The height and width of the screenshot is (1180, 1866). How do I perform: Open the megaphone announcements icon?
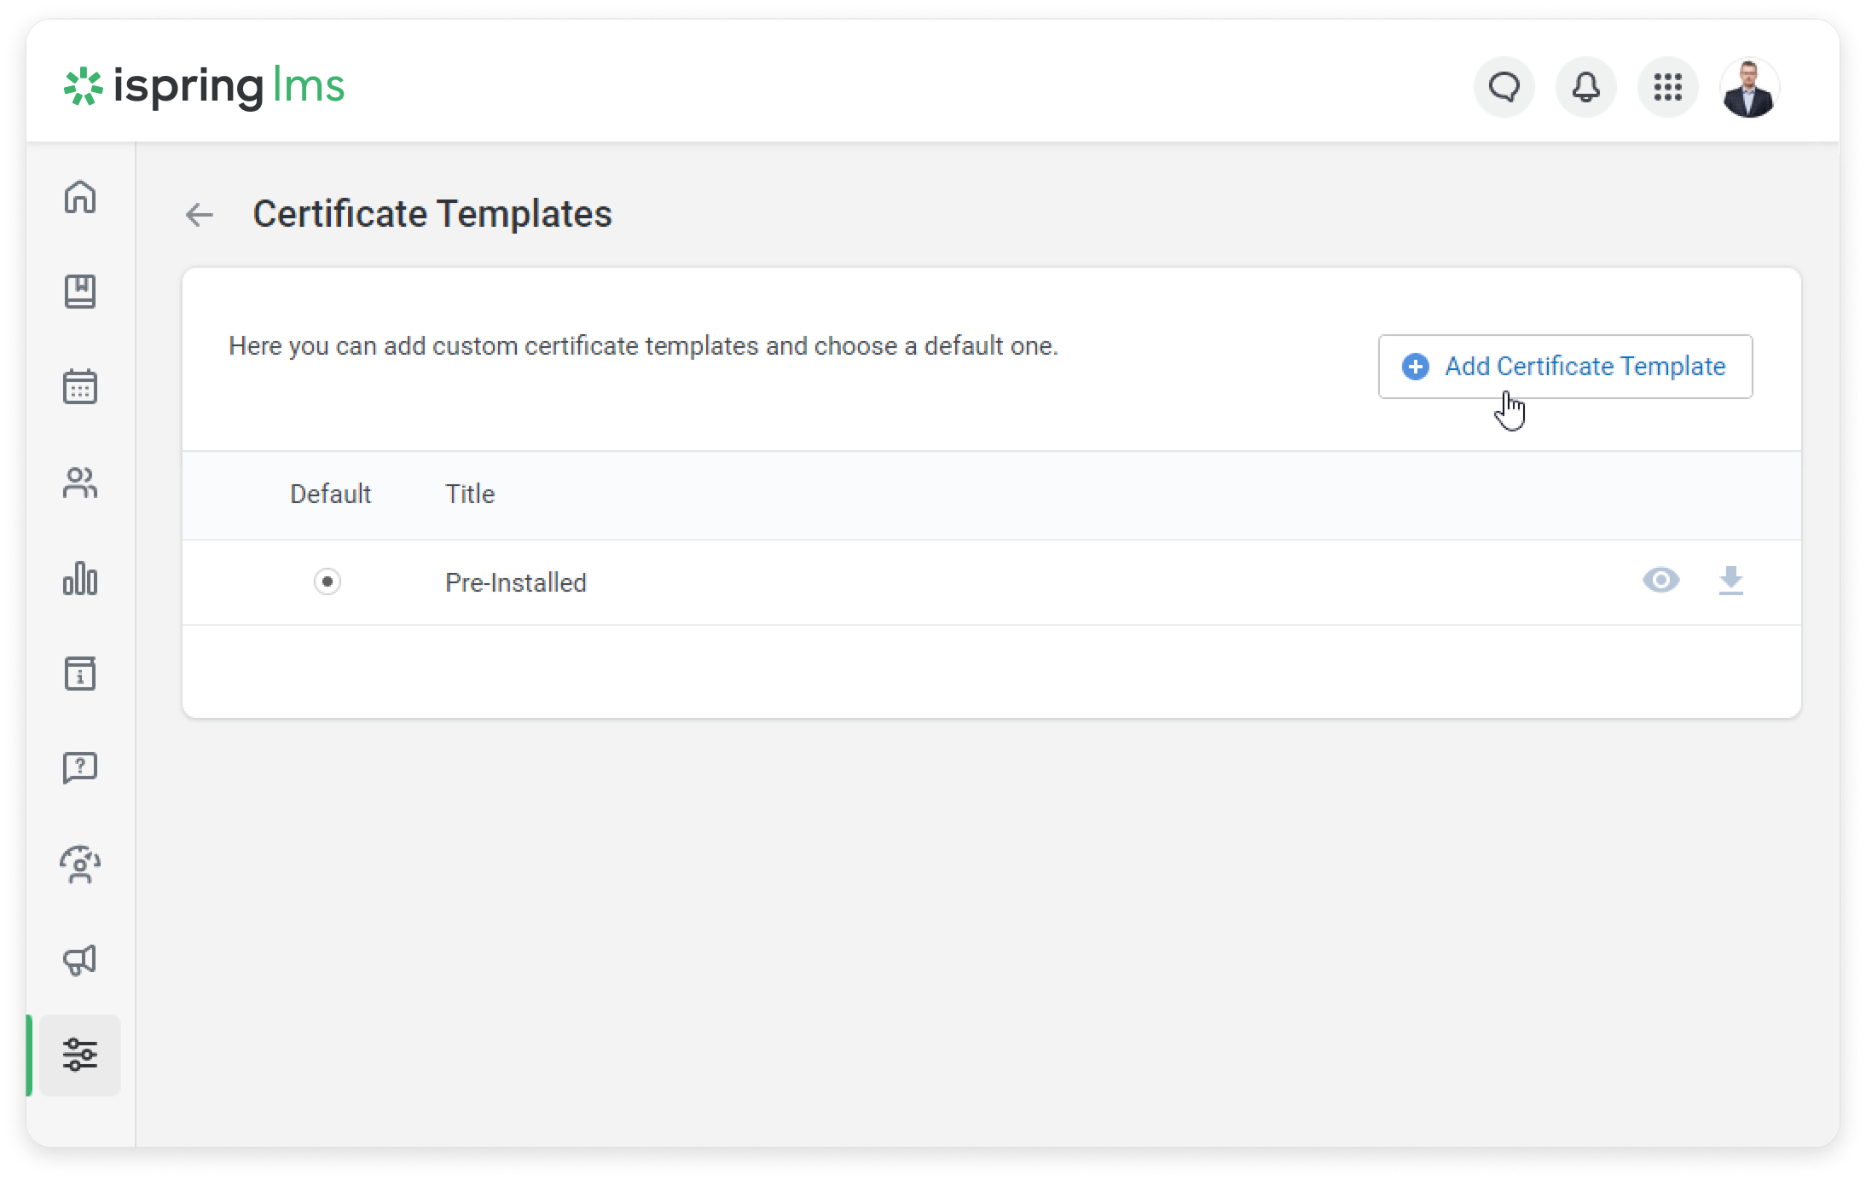(80, 960)
